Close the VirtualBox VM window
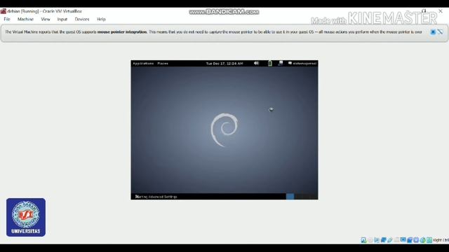This screenshot has height=252, width=449. point(441,11)
